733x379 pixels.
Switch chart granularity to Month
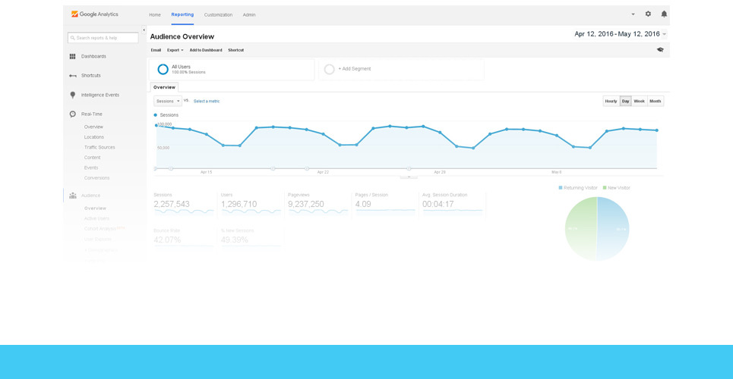(655, 101)
